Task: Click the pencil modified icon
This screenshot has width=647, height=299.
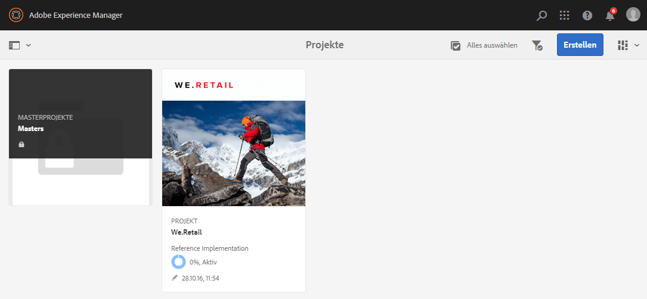Action: tap(175, 278)
